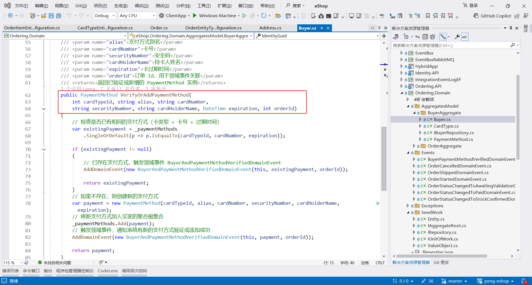
Task: Collapse the if block at line 70
Action: coord(44,149)
